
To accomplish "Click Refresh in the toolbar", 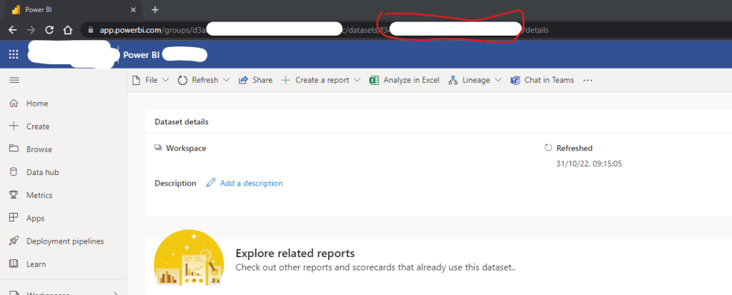I will click(x=198, y=80).
